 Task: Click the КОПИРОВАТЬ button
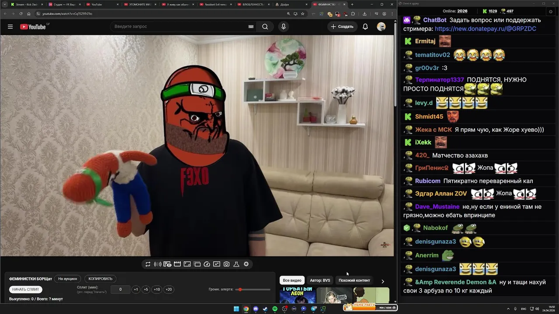tap(100, 279)
